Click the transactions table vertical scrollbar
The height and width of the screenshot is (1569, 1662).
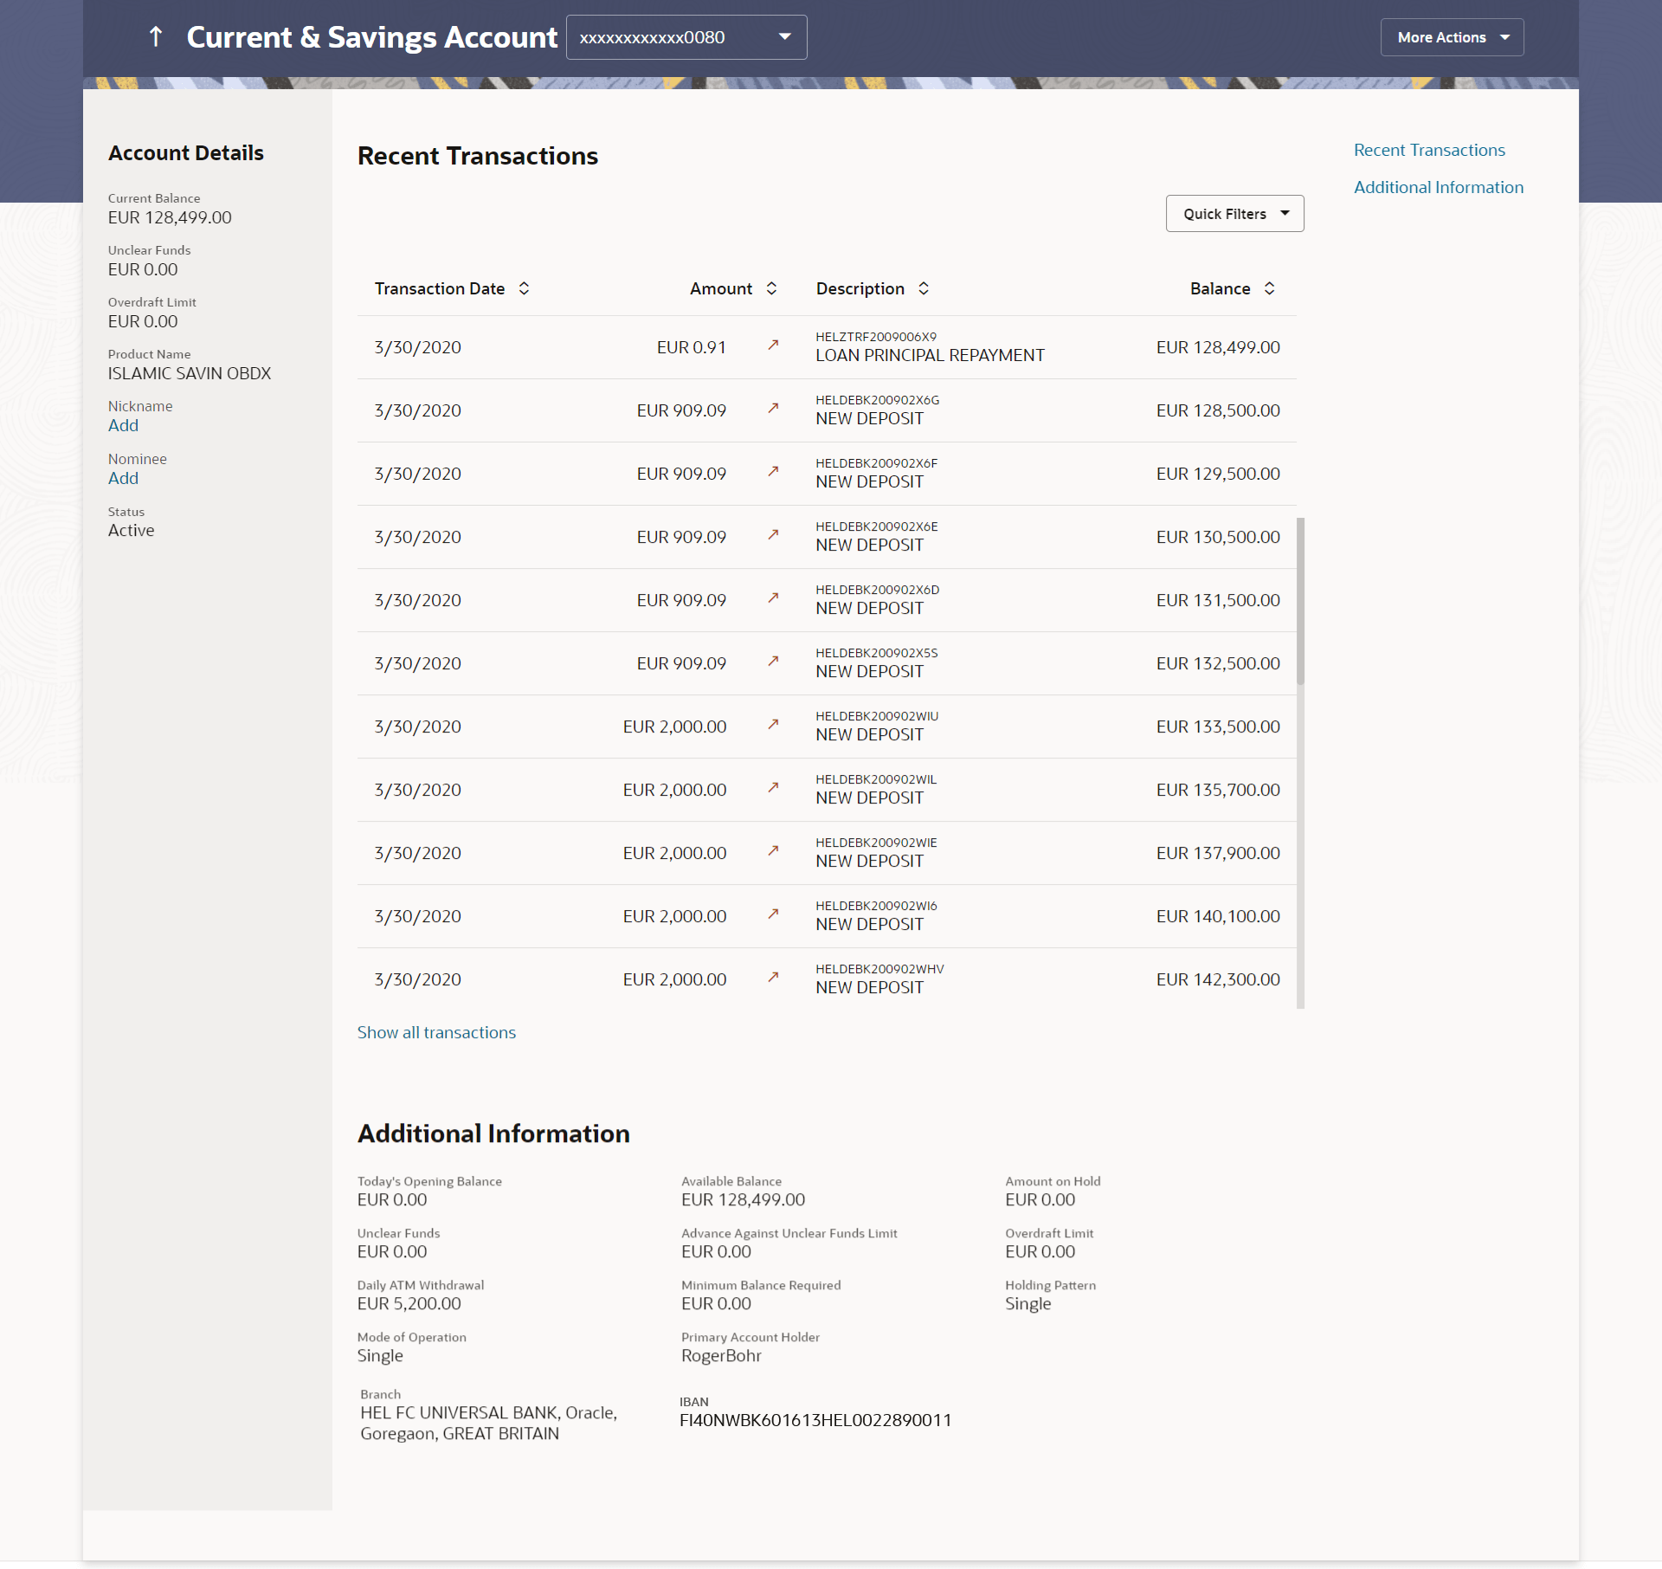(1300, 601)
